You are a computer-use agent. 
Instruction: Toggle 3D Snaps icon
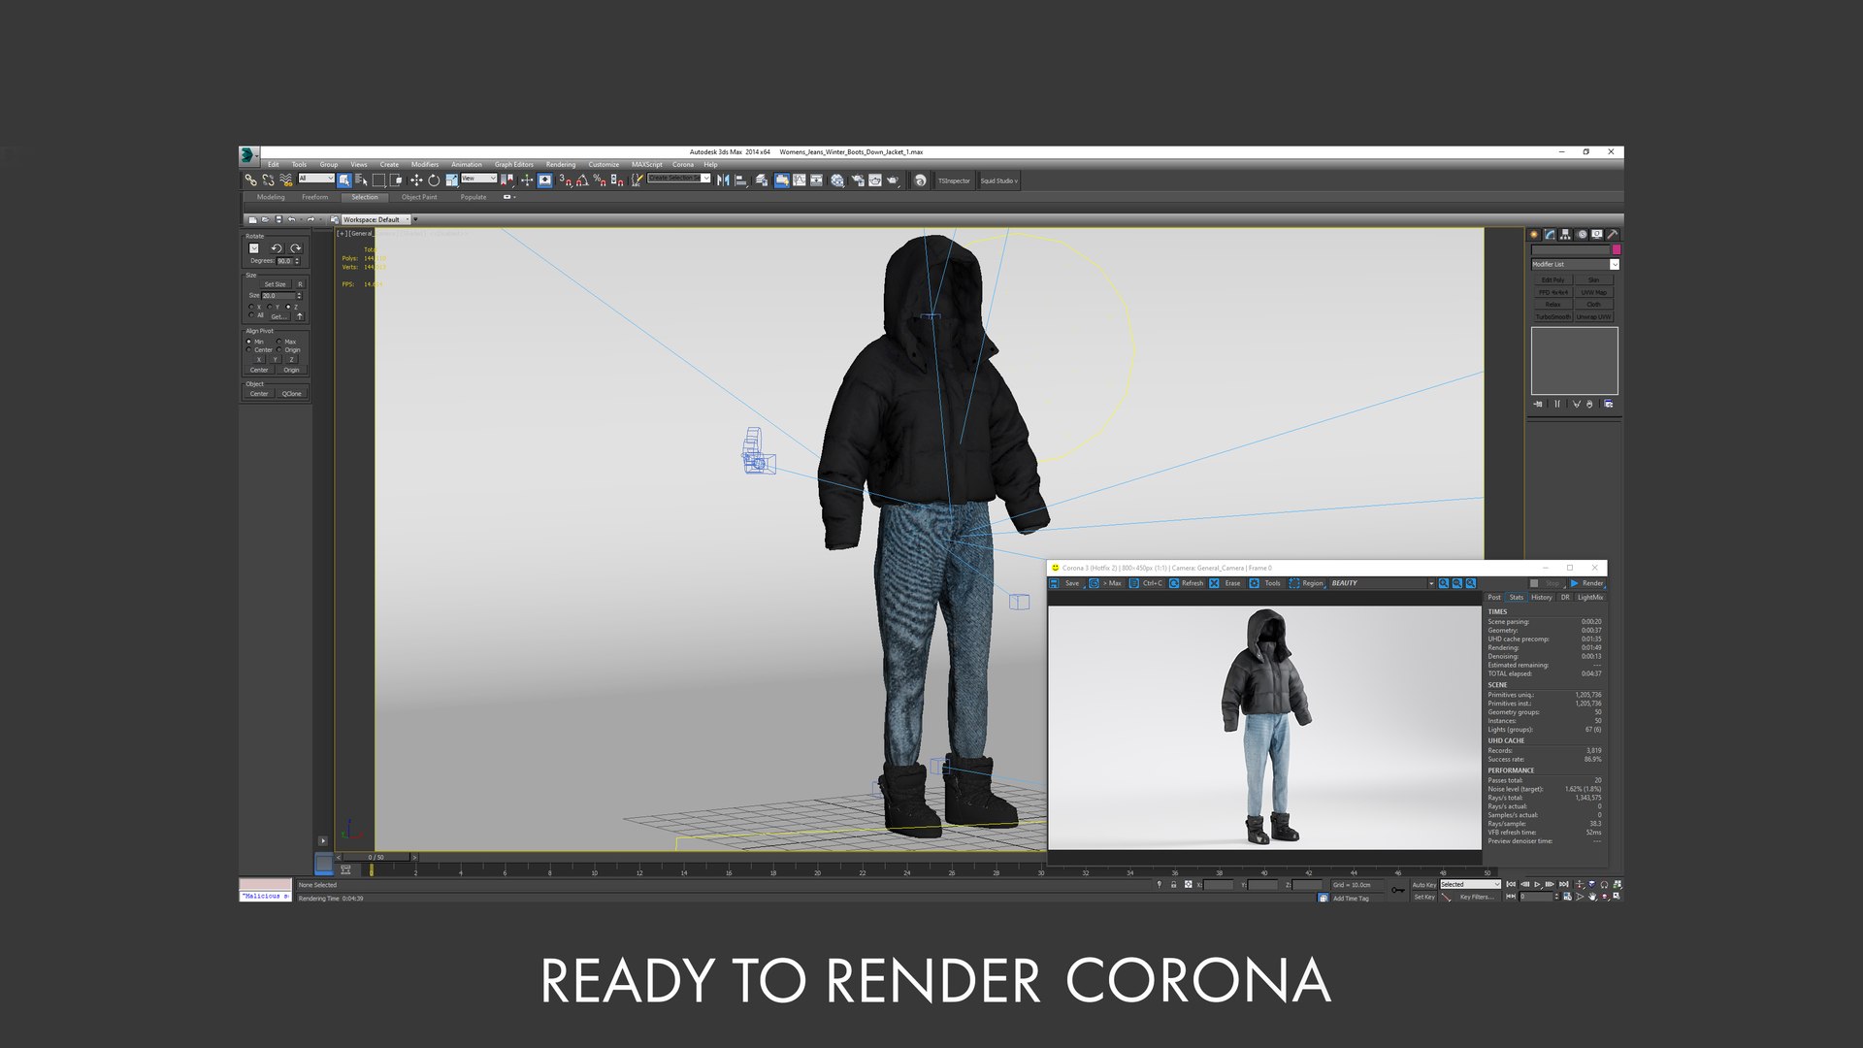pos(566,180)
